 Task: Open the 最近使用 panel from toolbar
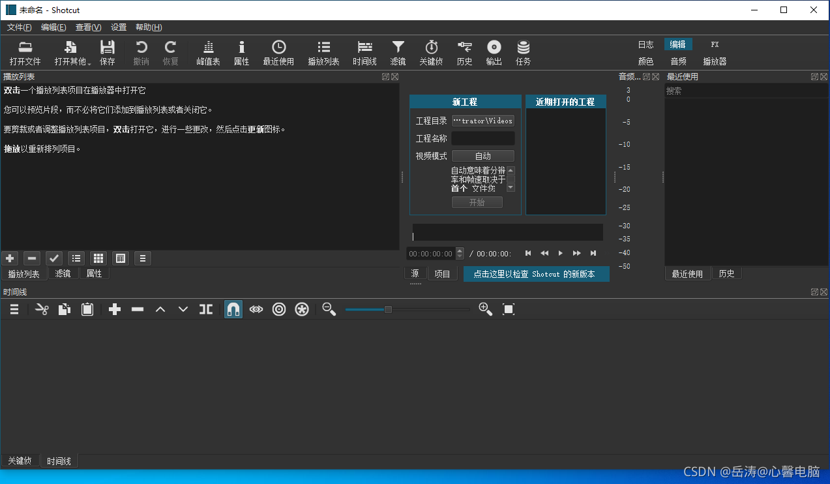coord(278,53)
